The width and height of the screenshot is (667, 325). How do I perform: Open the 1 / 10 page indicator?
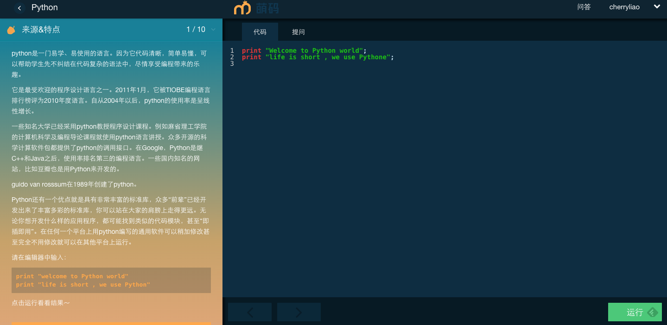(196, 30)
